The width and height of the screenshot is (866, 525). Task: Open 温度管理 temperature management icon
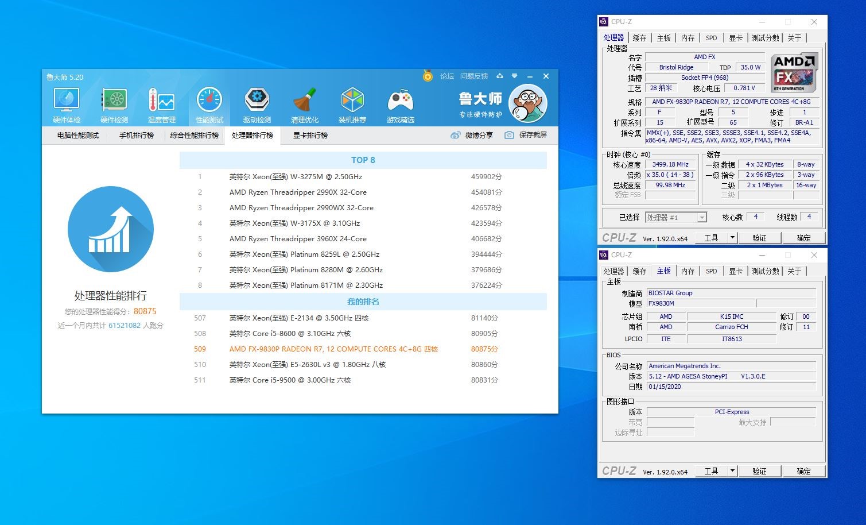(x=161, y=106)
